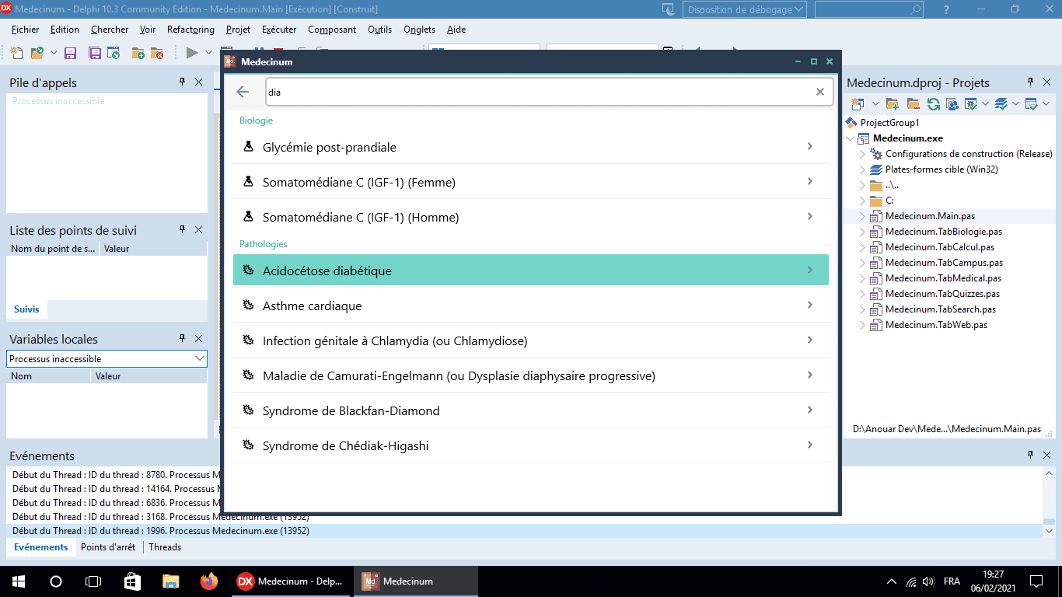The height and width of the screenshot is (597, 1062).
Task: Click Remove from project folder-red-X icon
Action: (157, 53)
